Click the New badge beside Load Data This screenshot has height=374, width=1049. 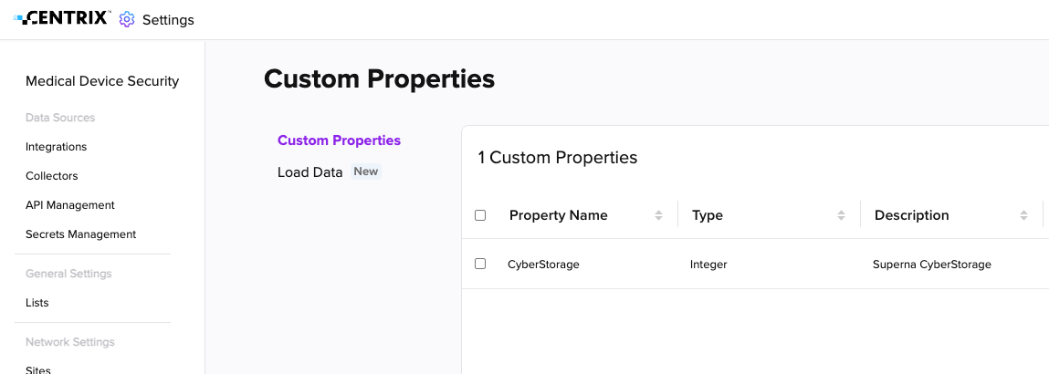(x=366, y=171)
